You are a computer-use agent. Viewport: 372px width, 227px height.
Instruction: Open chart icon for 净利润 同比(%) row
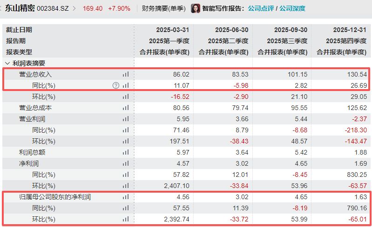[x=126, y=175]
